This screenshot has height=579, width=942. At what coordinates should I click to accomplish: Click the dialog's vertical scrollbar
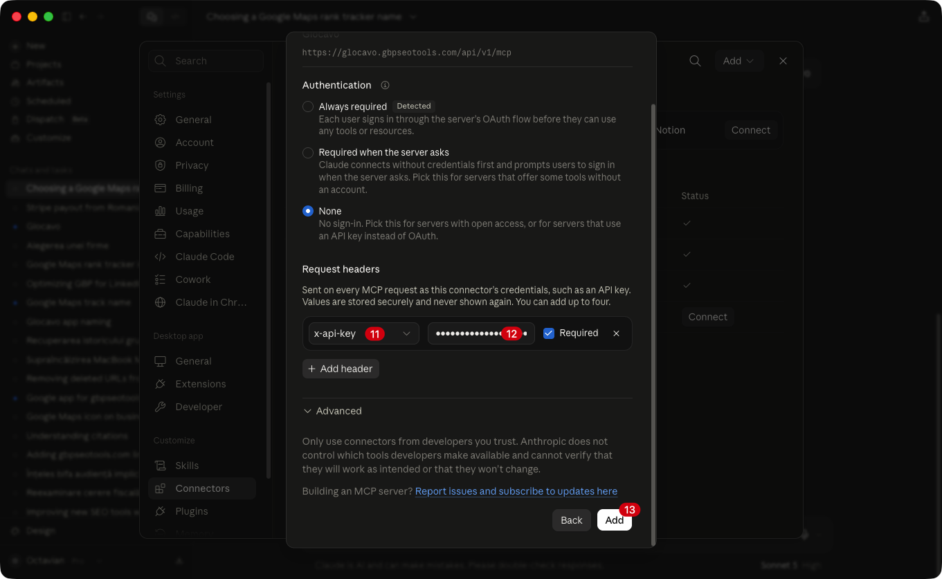pos(653,325)
